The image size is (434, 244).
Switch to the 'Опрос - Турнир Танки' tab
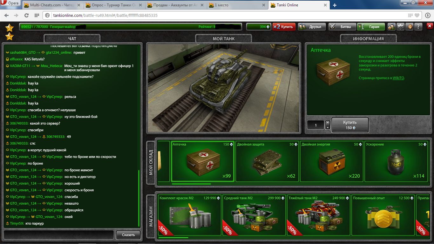[x=114, y=5]
